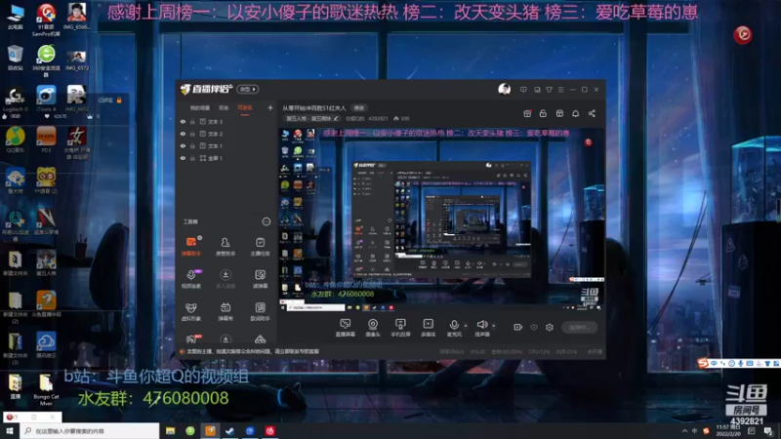Hide the 文本 2 layer
Image resolution: width=781 pixels, height=439 pixels.
coord(183,134)
